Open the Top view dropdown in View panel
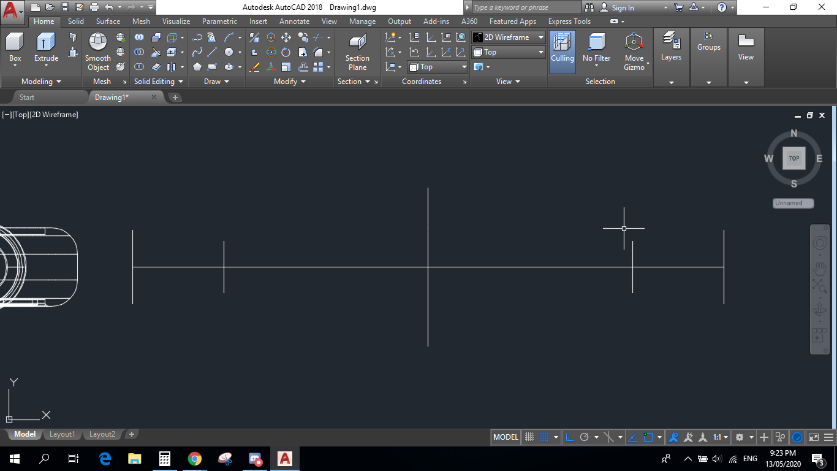Image resolution: width=837 pixels, height=471 pixels. (x=509, y=52)
